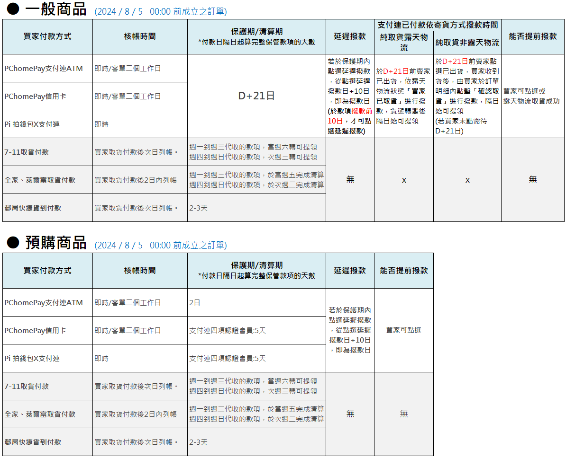Click blue date note next to 一般商品 heading

click(161, 11)
